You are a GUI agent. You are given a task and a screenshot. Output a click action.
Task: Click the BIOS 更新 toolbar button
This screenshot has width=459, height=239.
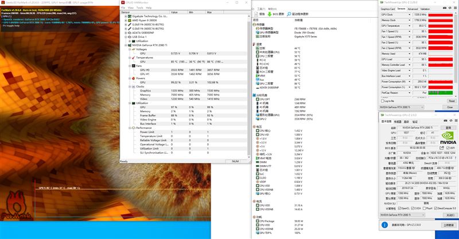(x=275, y=14)
